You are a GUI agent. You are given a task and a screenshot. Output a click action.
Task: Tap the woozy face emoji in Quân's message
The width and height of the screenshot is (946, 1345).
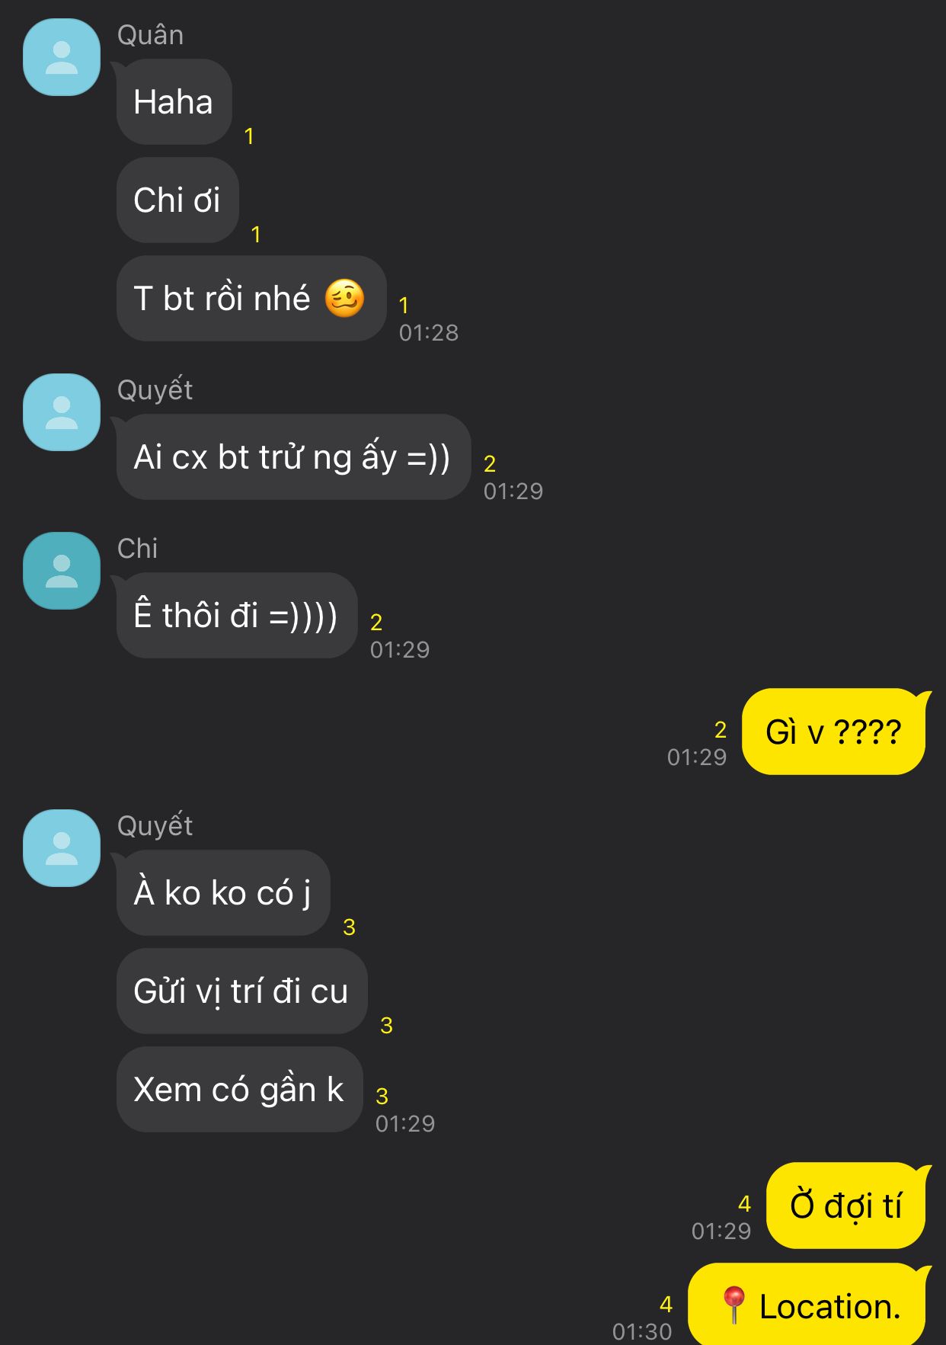coord(344,298)
